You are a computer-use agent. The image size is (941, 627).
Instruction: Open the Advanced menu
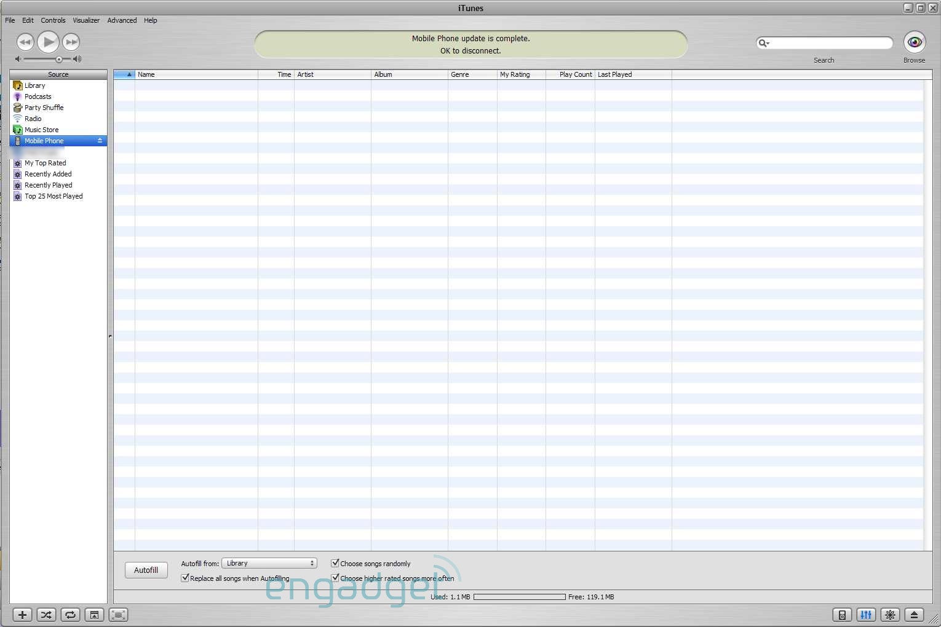(122, 20)
